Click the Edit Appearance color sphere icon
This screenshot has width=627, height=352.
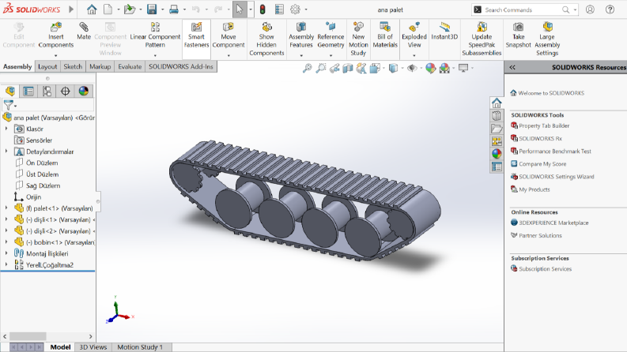(431, 68)
